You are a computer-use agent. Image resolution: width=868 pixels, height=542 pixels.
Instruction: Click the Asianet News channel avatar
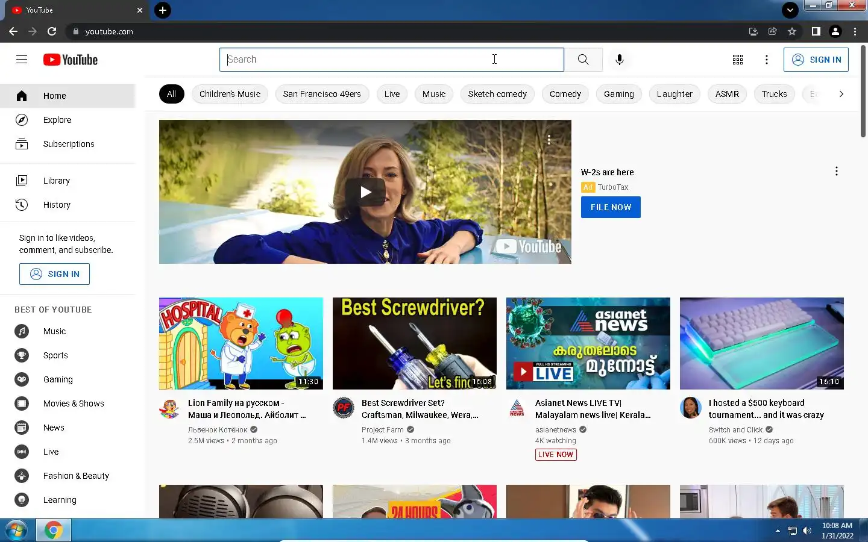point(517,408)
